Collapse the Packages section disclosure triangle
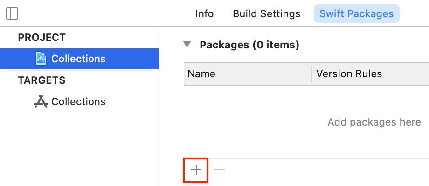The width and height of the screenshot is (429, 186). (187, 45)
